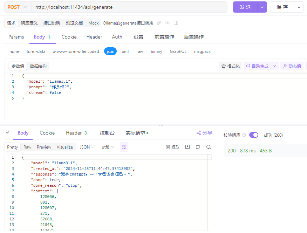This screenshot has width=307, height=233.
Task: Select the form-data body type
Action: [x=36, y=52]
